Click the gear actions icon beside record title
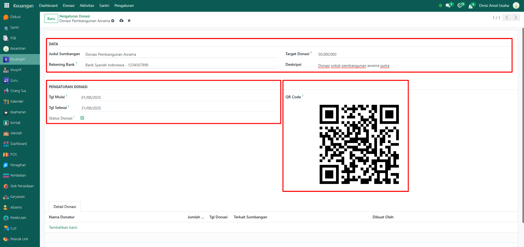The image size is (524, 247). tap(113, 21)
